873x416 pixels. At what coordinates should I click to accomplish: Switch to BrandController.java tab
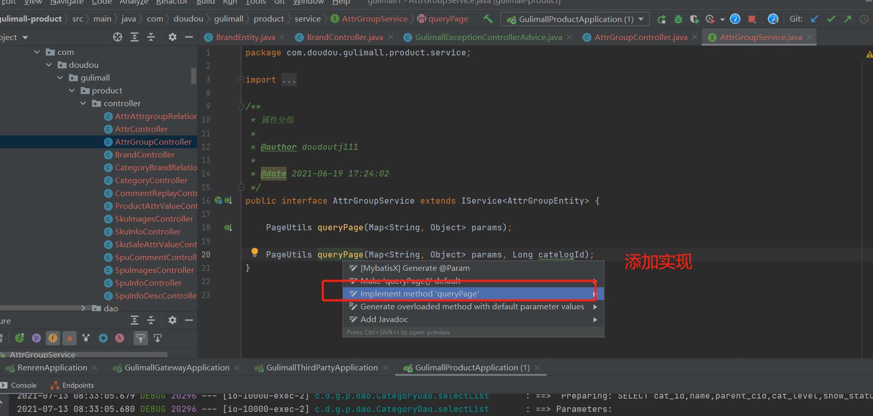coord(345,37)
